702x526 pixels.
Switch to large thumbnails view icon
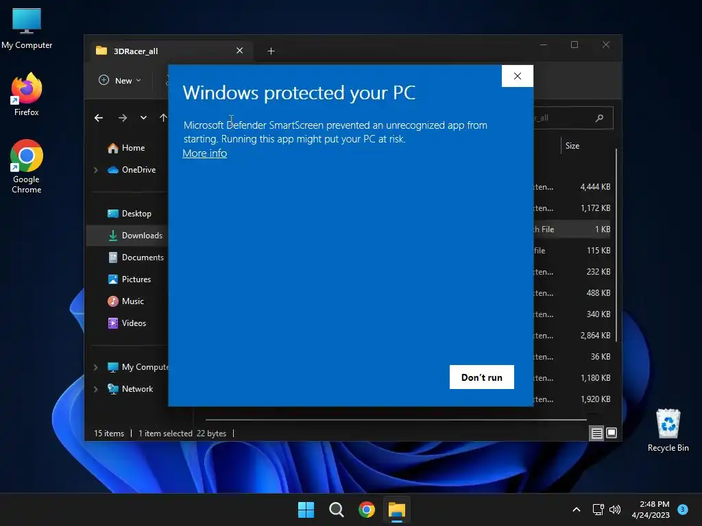pyautogui.click(x=611, y=433)
